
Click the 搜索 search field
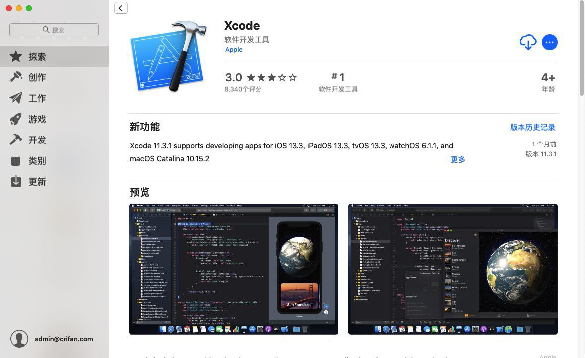tap(54, 30)
